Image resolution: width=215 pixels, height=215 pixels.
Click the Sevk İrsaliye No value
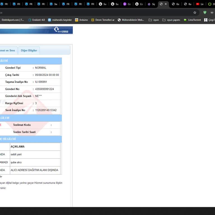46,110
